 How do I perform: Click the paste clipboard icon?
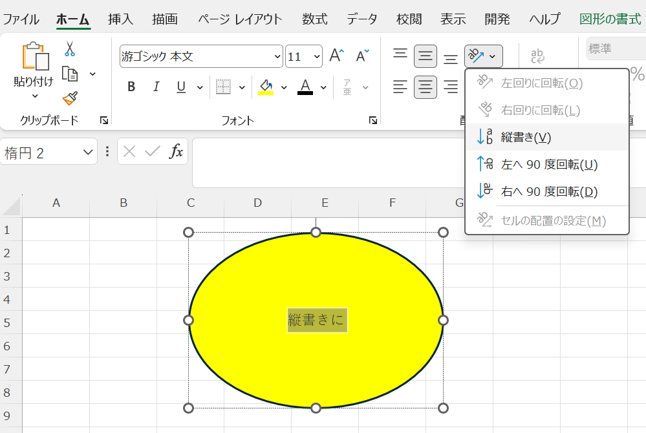[34, 58]
